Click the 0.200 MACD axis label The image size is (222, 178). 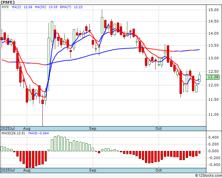[x=214, y=144]
